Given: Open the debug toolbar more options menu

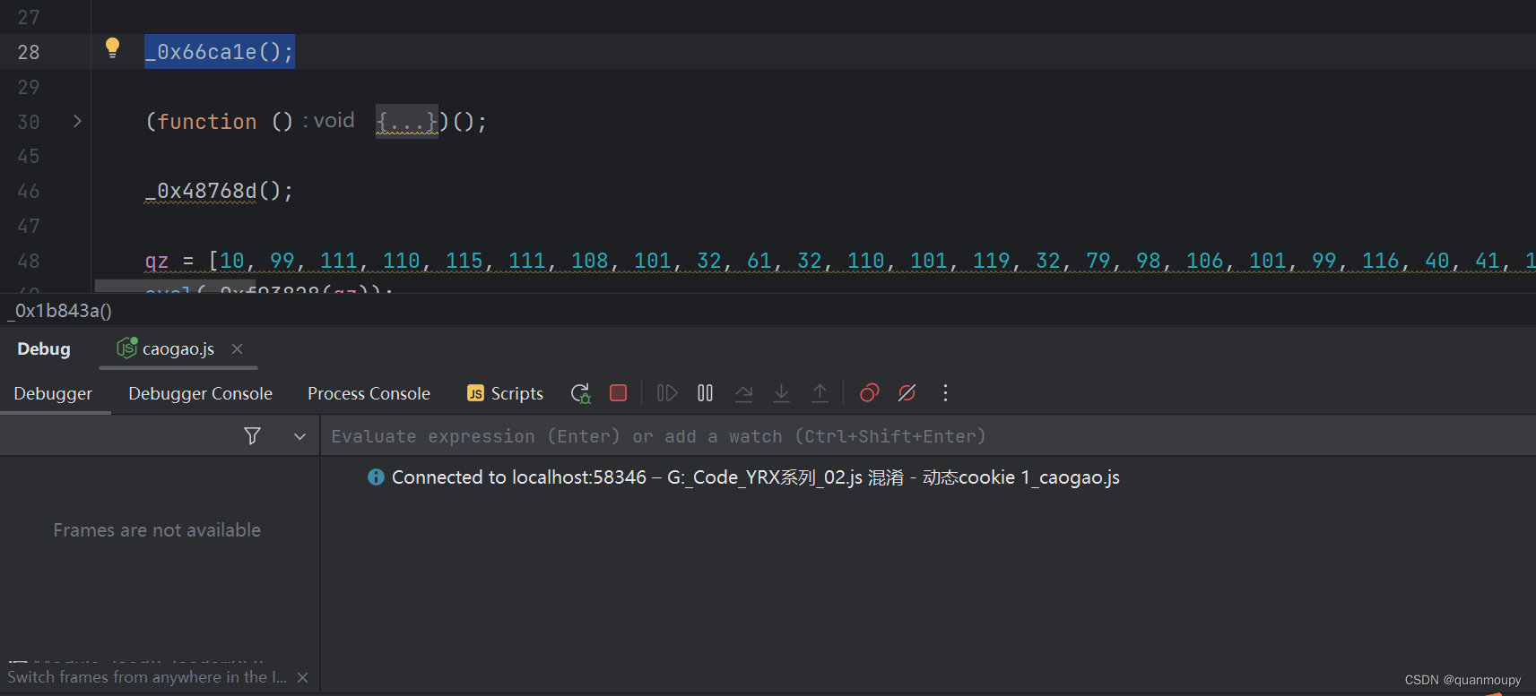Looking at the screenshot, I should click(945, 393).
